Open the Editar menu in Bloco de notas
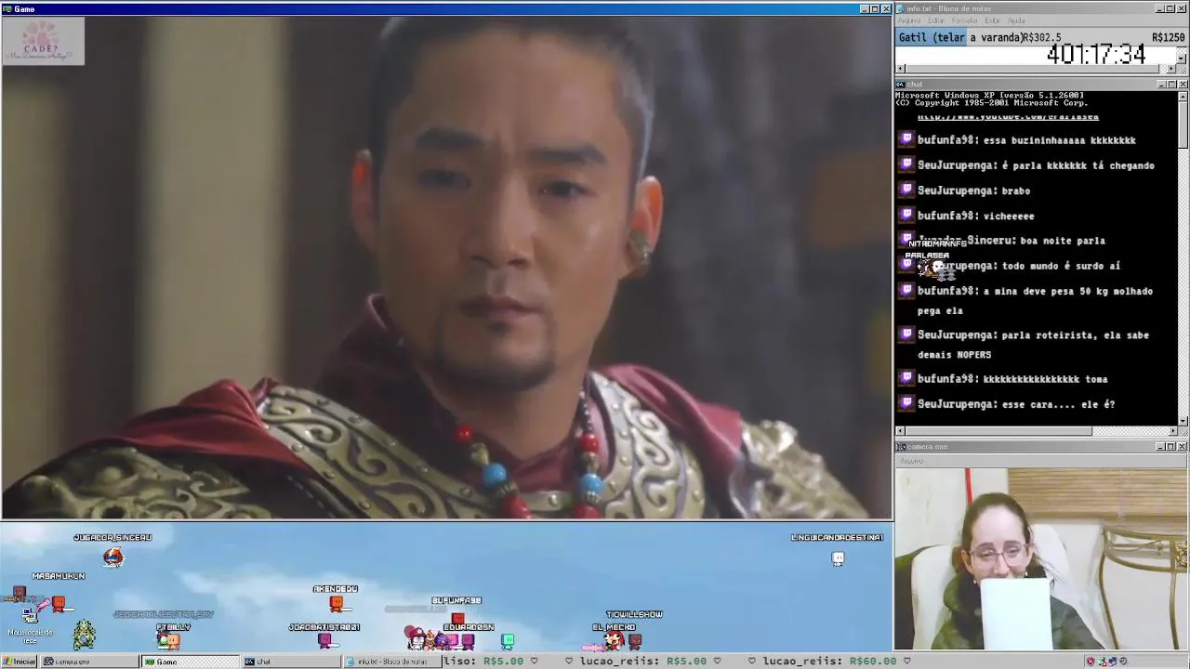The width and height of the screenshot is (1190, 669). pyautogui.click(x=936, y=20)
